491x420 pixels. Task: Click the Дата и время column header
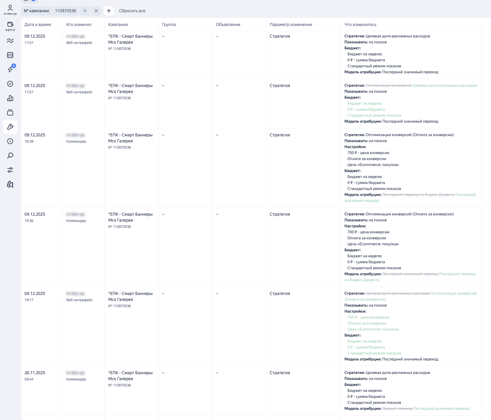point(38,25)
